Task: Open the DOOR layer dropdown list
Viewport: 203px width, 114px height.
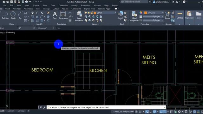Action: tap(115, 13)
